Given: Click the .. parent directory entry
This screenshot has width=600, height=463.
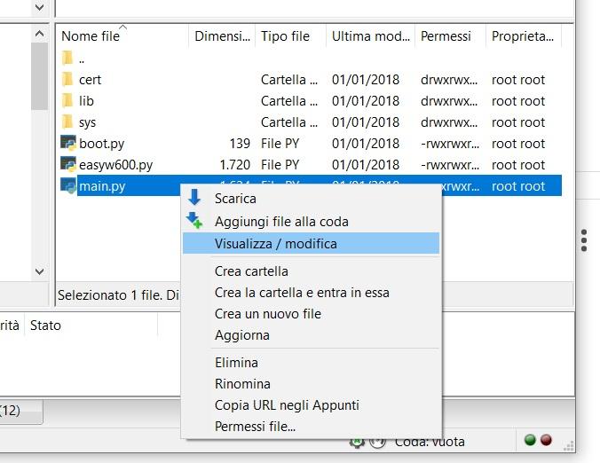Looking at the screenshot, I should (x=81, y=59).
